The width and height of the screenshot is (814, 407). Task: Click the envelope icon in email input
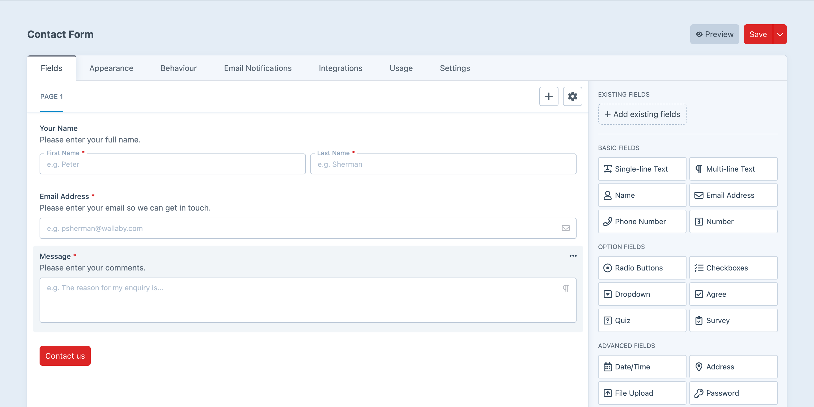[x=566, y=228]
